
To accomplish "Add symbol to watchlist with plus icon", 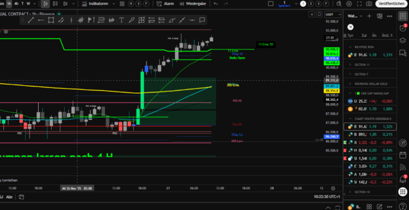I will 369,16.
